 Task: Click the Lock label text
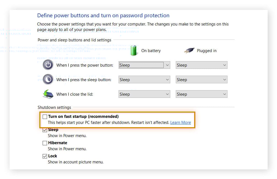(53, 156)
